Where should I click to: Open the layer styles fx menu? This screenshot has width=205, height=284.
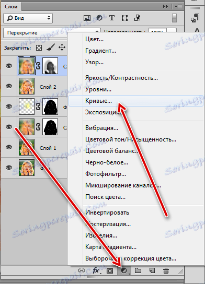click(x=96, y=271)
